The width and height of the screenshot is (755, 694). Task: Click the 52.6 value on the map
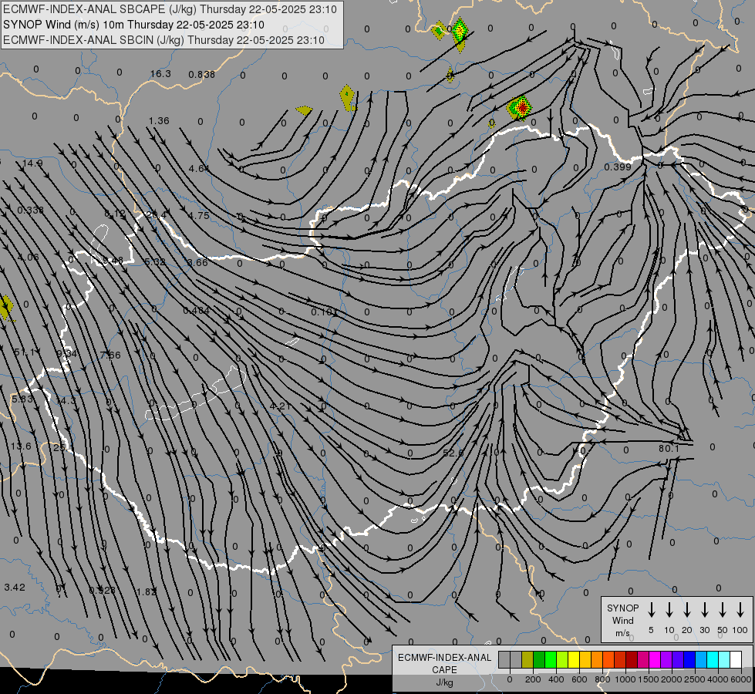click(x=453, y=453)
